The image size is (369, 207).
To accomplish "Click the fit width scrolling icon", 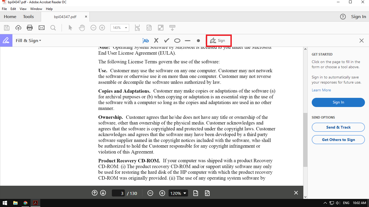I will 137,27.
